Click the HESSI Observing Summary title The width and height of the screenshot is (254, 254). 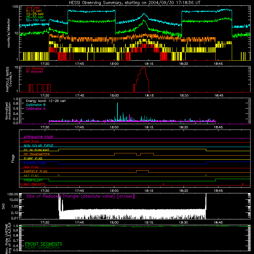click(134, 3)
